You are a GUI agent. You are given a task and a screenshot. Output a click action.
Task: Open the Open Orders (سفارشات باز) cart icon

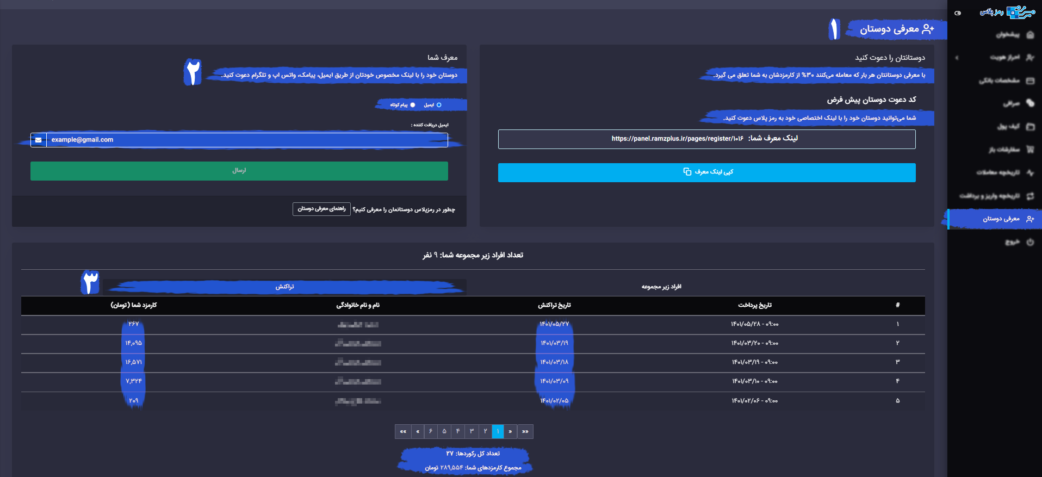click(x=1030, y=150)
